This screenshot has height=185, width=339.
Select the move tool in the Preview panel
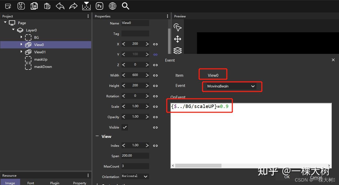pos(178,39)
